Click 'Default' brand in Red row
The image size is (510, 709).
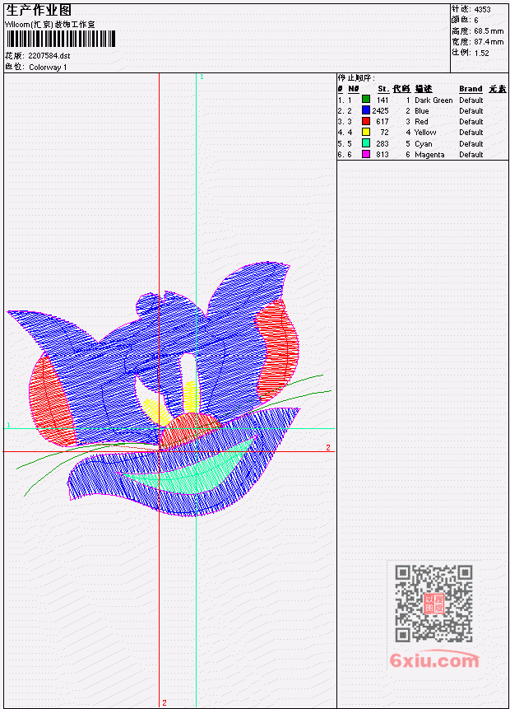coord(471,122)
